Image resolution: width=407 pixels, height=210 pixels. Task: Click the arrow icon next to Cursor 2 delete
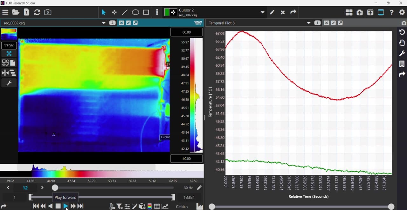tap(293, 12)
